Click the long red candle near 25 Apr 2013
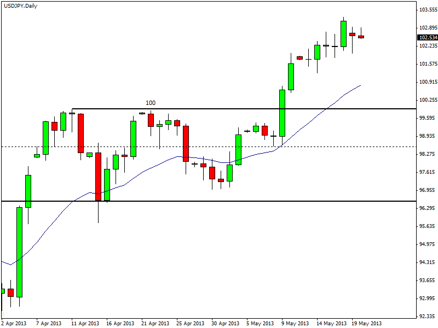Image resolution: width=438 pixels, height=328 pixels. 186,143
